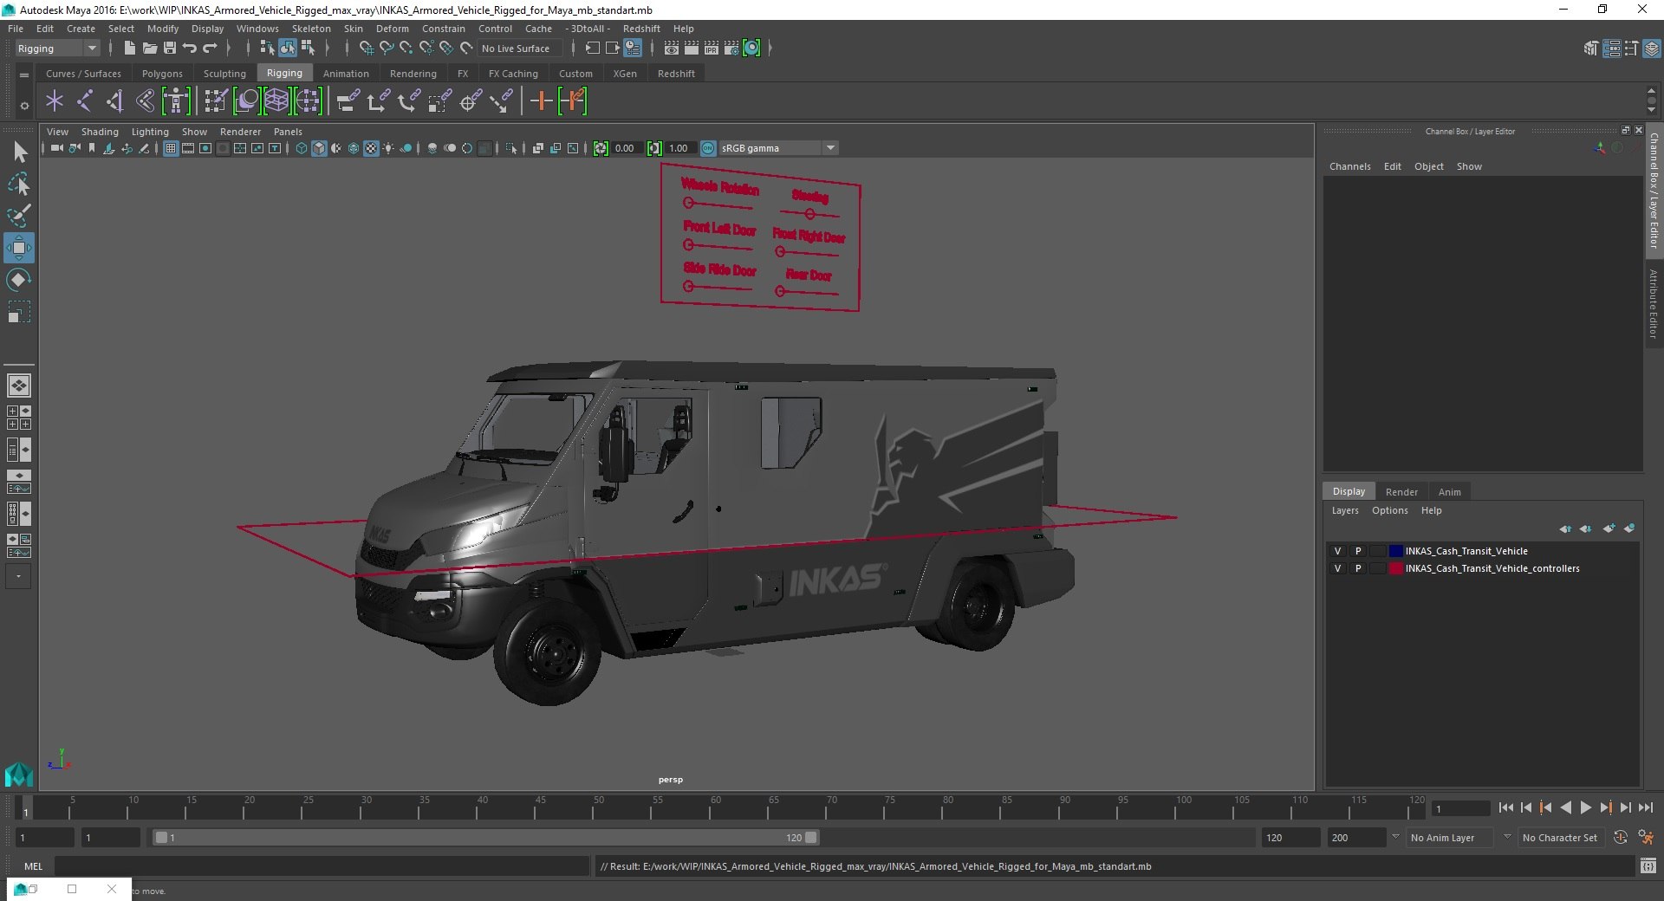Viewport: 1664px width, 901px height.
Task: Activate the Lasso Select tool
Action: [x=19, y=184]
